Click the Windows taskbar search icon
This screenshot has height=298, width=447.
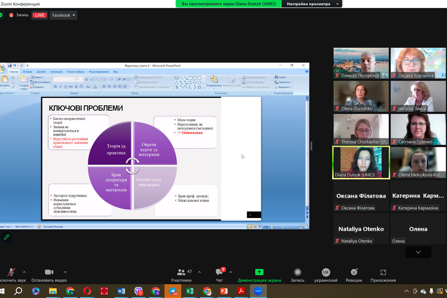click(18, 291)
